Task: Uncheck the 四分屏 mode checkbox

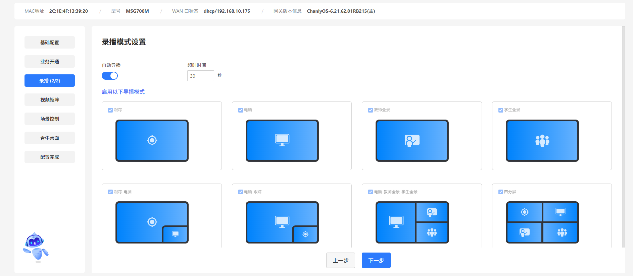Action: pyautogui.click(x=501, y=192)
